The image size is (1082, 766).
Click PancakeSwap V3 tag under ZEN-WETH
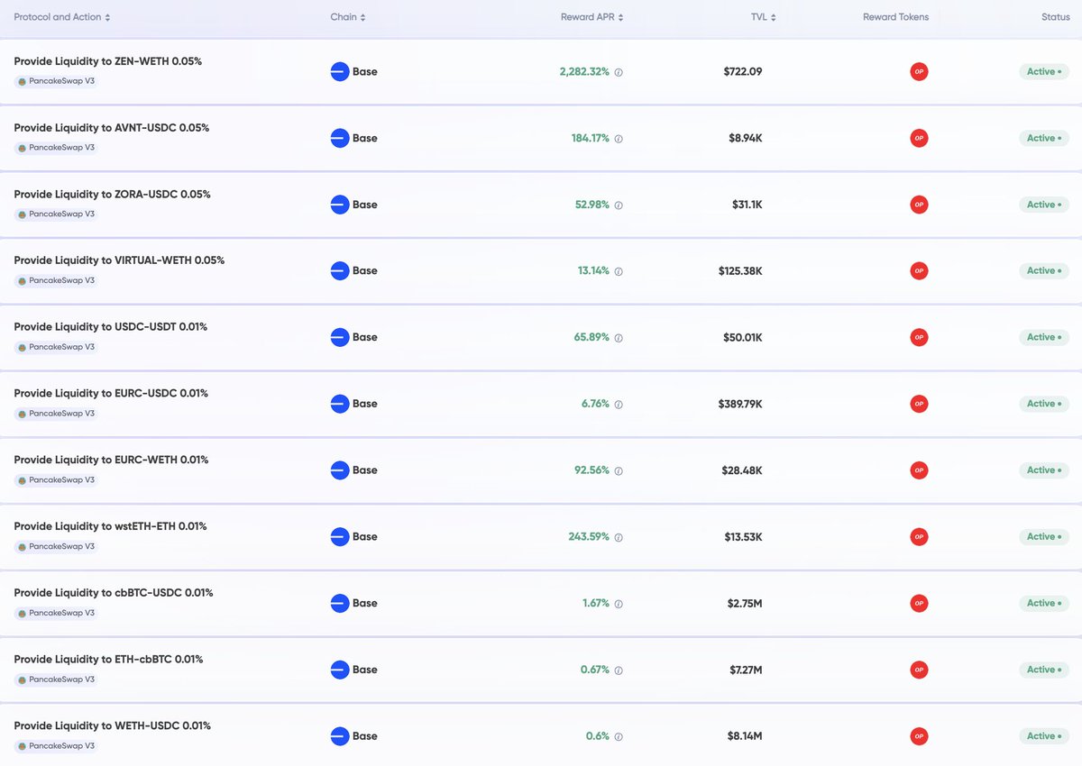[x=56, y=81]
